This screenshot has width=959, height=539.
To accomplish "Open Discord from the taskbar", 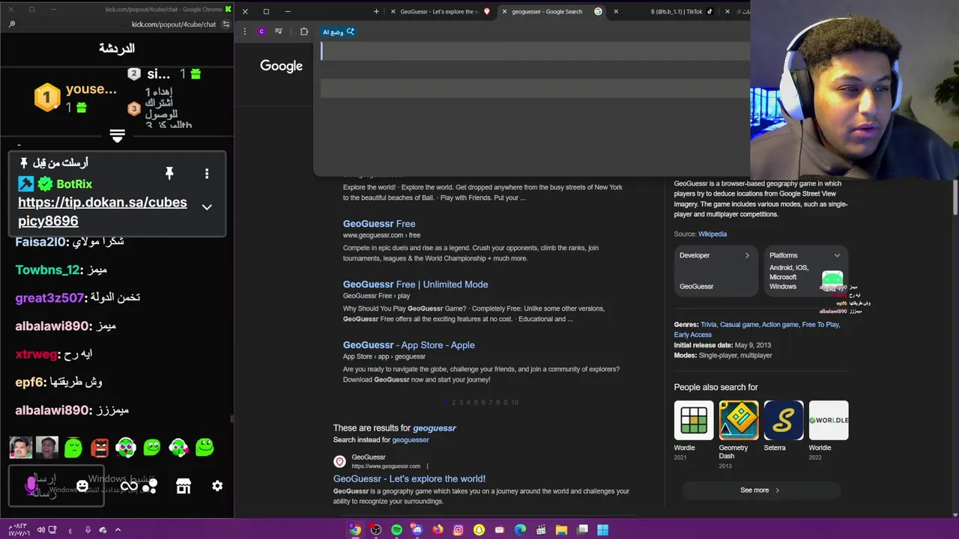I will 417,529.
